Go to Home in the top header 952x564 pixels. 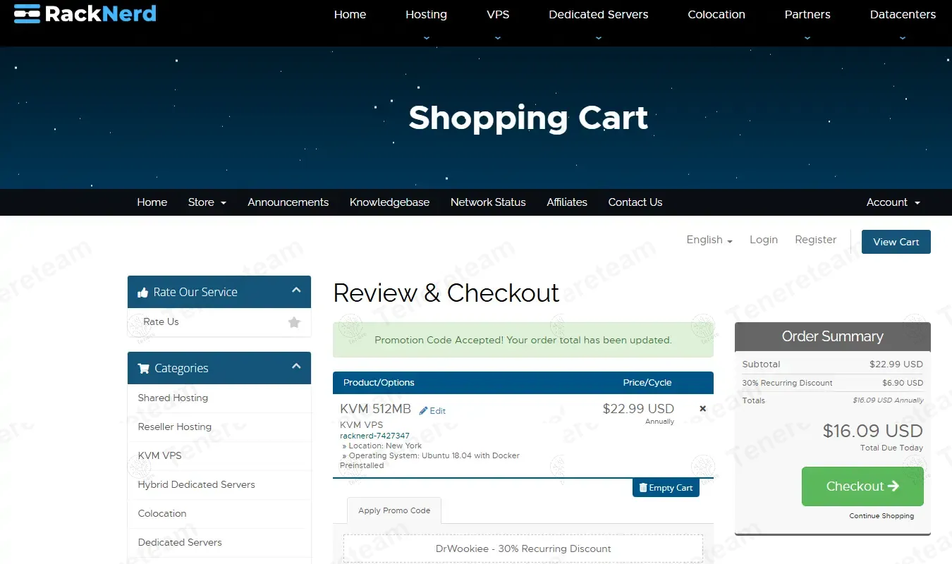[x=350, y=14]
